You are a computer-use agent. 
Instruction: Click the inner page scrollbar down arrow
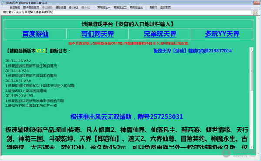(x=251, y=147)
